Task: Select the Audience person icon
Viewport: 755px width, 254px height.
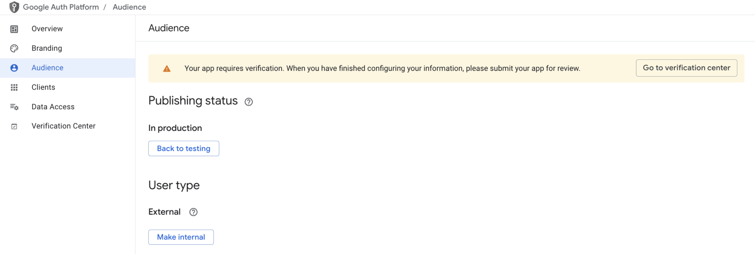Action: tap(14, 68)
